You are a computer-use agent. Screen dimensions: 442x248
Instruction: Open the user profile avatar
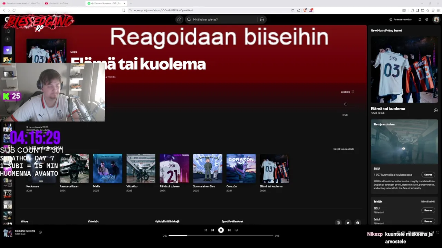tap(436, 20)
